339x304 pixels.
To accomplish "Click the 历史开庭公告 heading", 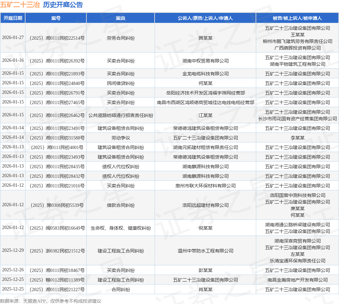I will (63, 5).
